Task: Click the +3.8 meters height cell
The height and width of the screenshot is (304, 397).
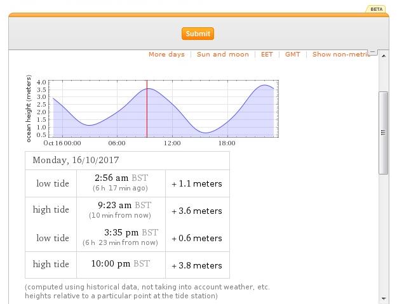Action: point(197,265)
